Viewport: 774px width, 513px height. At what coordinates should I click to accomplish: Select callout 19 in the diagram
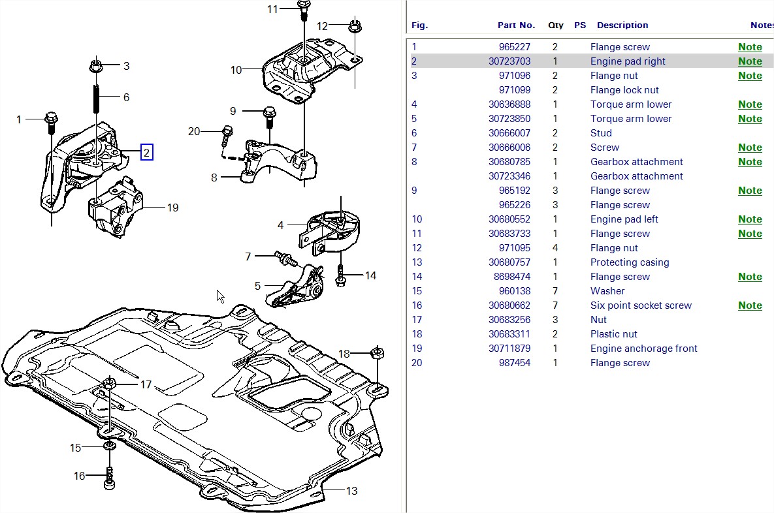coord(173,208)
